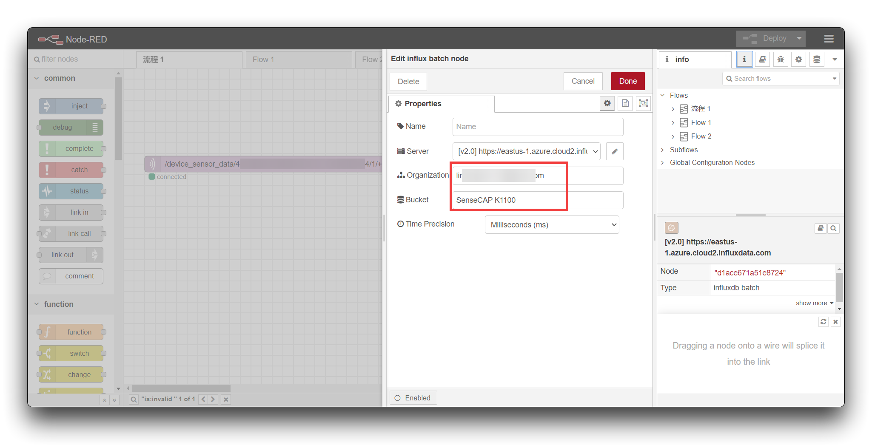The height and width of the screenshot is (448, 872).
Task: Click the Node-RED logo icon
Action: (x=51, y=39)
